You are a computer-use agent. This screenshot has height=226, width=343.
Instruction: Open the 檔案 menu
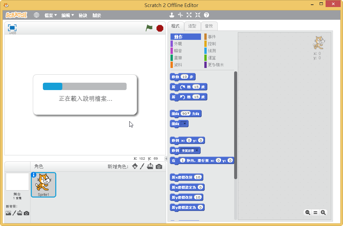(51, 15)
